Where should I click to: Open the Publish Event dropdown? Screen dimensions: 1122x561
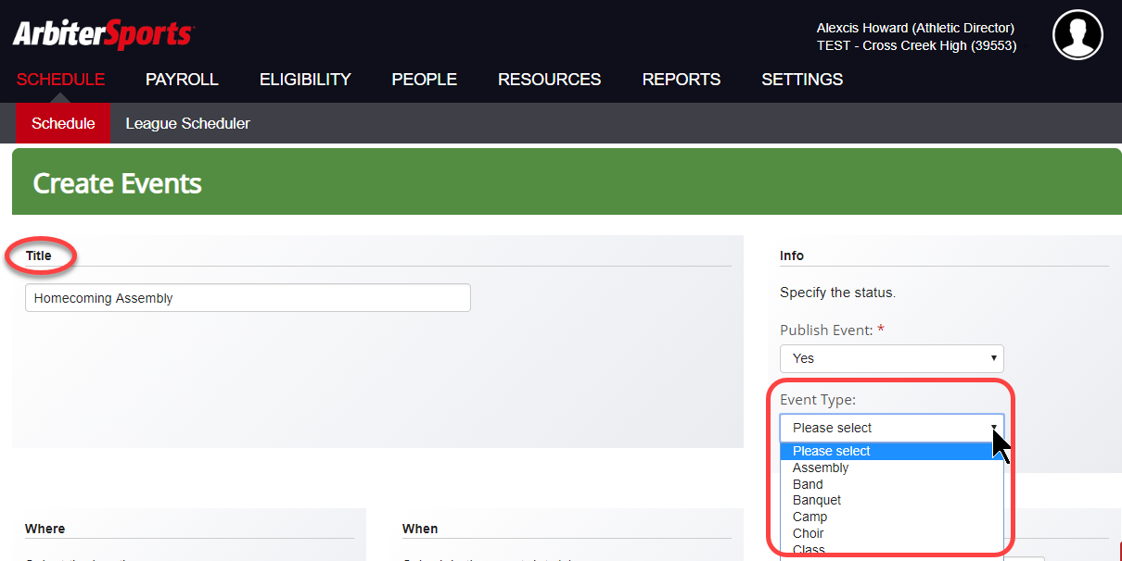[890, 358]
